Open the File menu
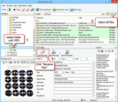 click(3, 5)
